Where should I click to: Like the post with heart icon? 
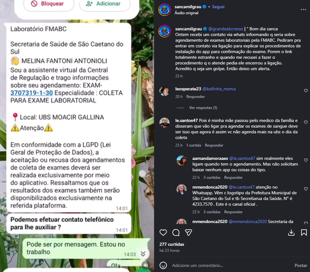[163, 233]
